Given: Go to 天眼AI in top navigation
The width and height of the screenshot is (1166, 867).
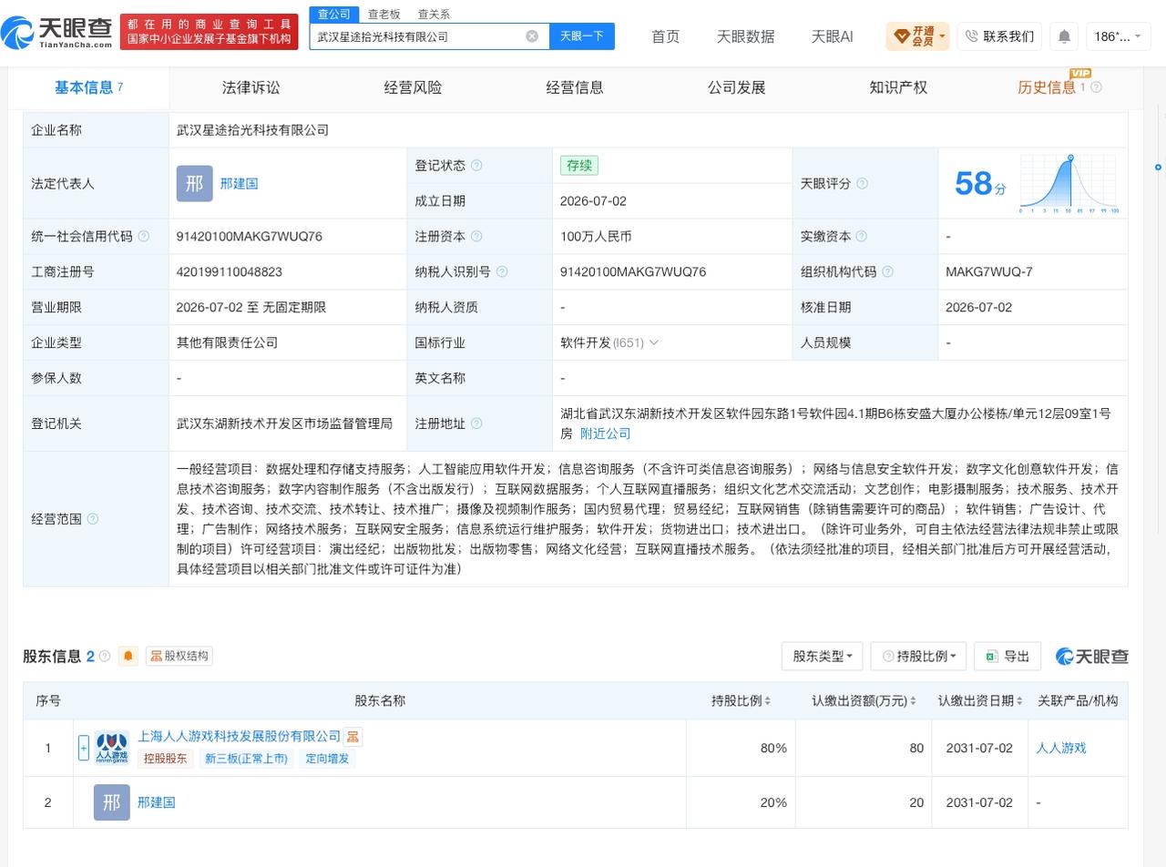Looking at the screenshot, I should tap(832, 36).
